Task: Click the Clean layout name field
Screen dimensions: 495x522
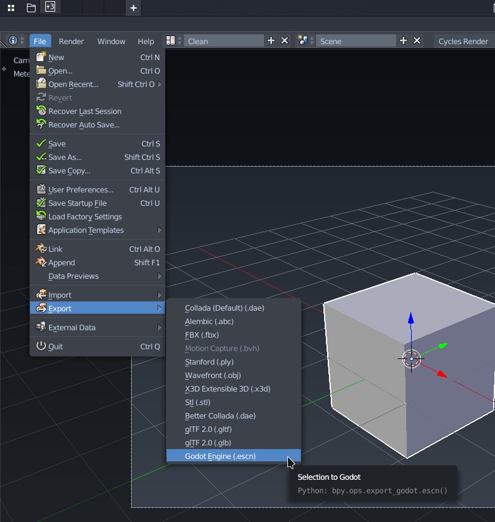Action: pos(224,41)
